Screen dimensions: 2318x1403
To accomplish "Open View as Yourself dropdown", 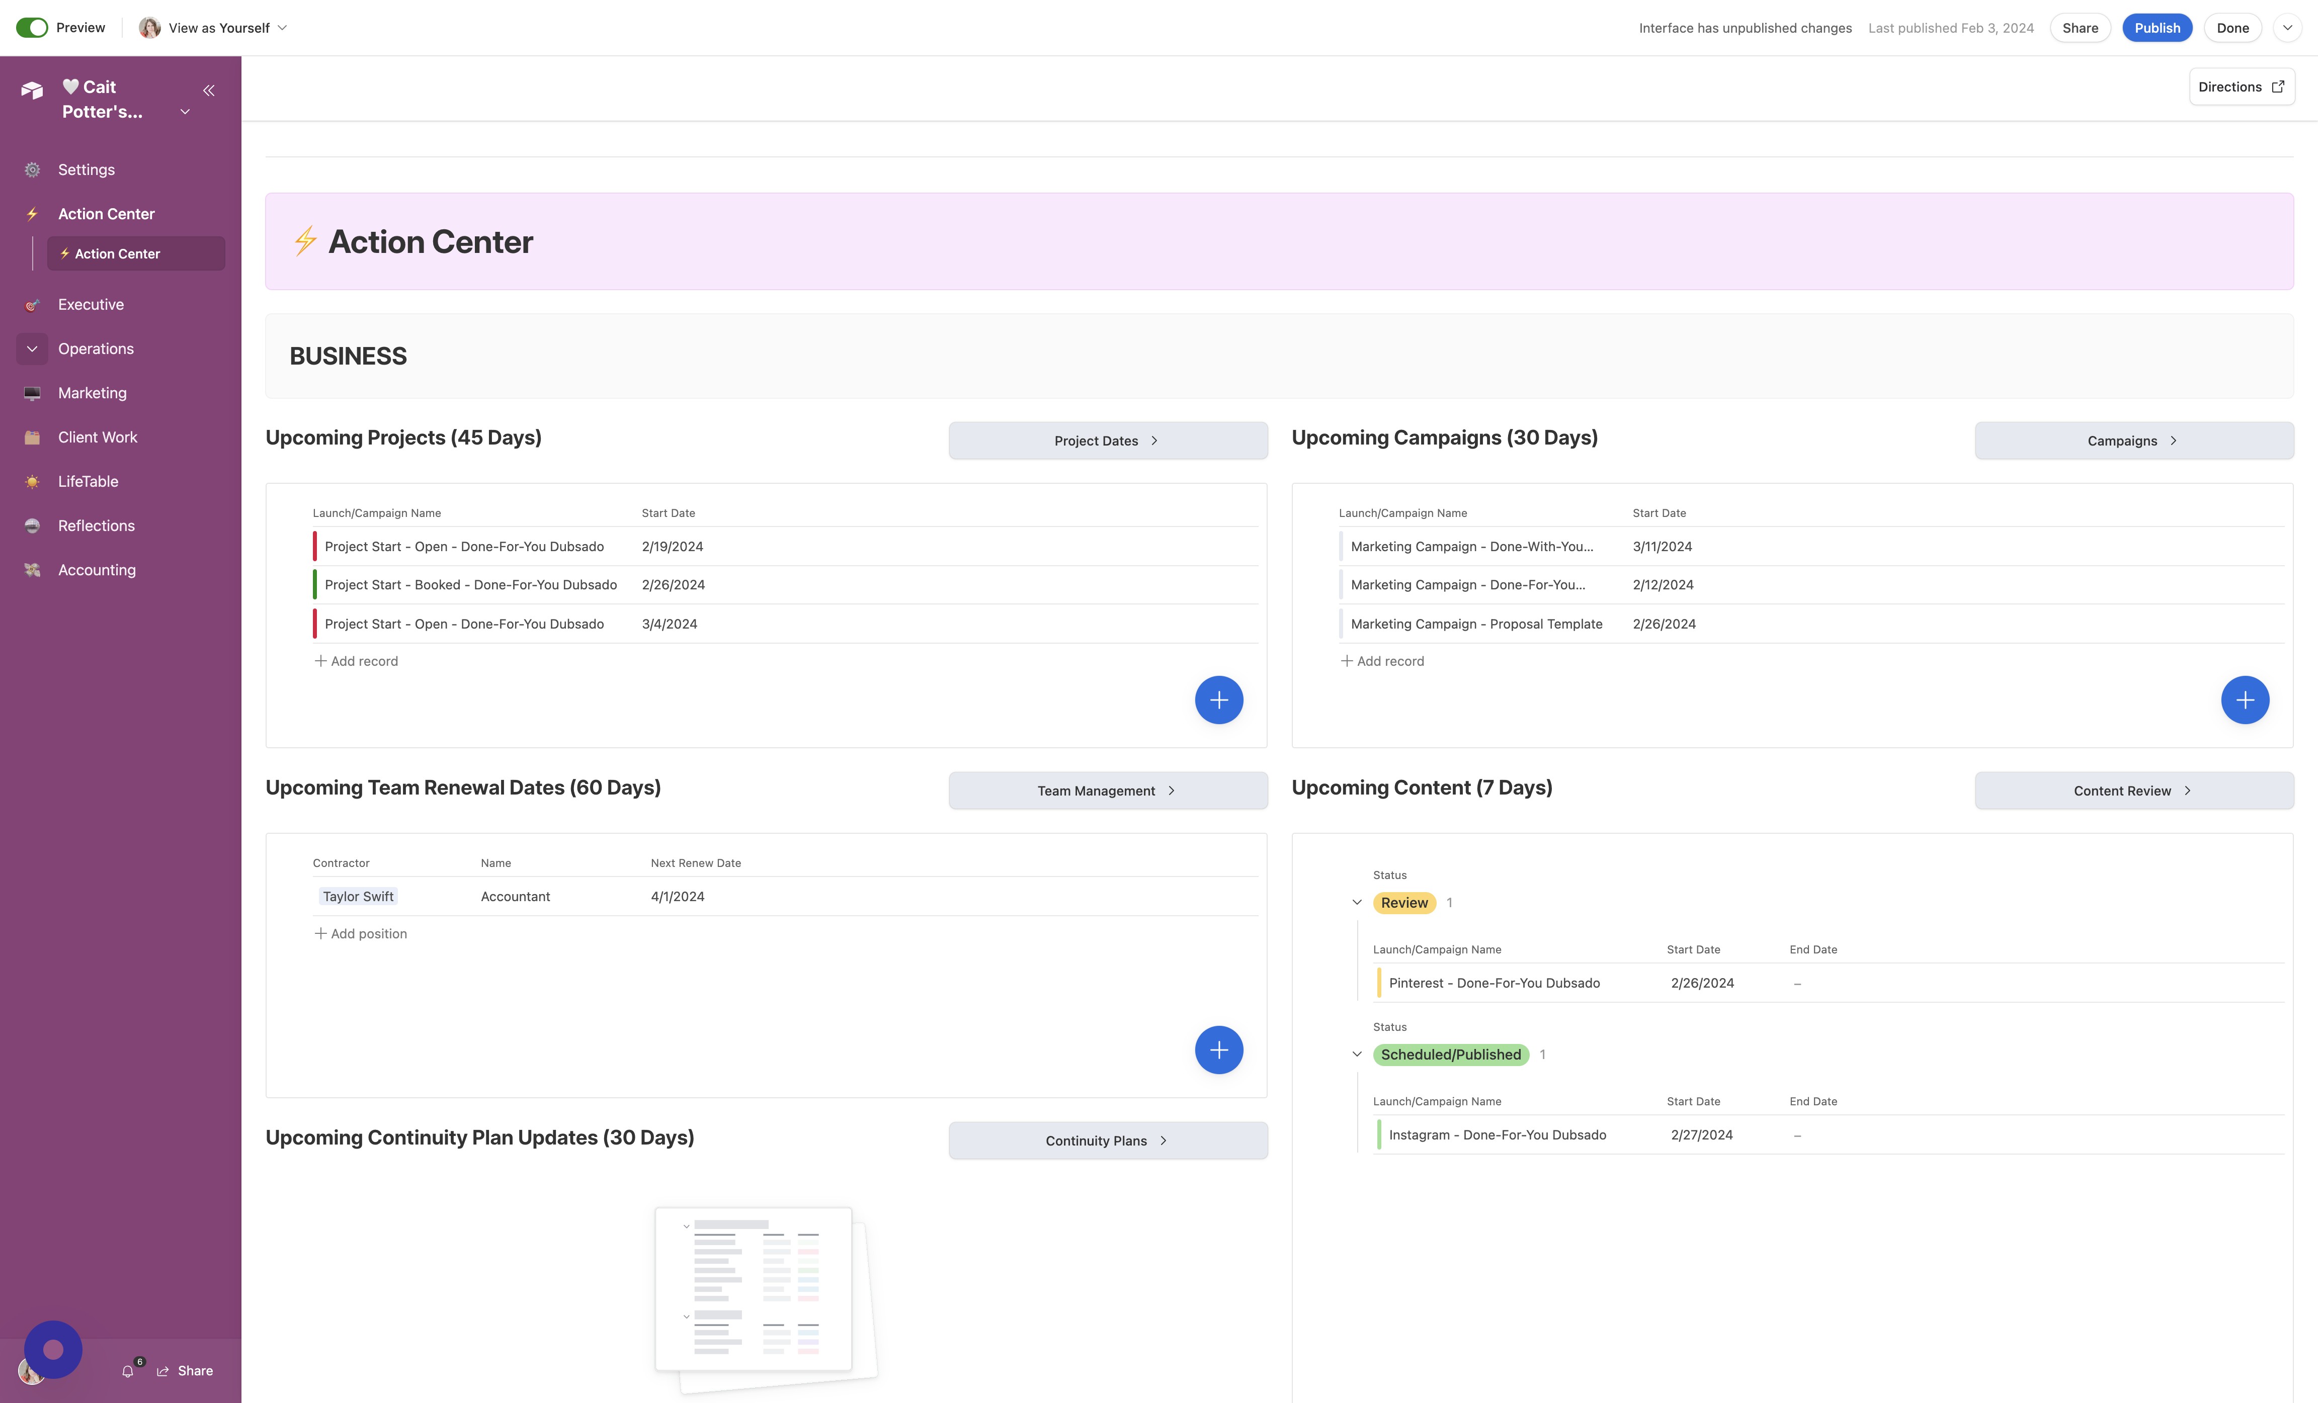I will pyautogui.click(x=214, y=27).
